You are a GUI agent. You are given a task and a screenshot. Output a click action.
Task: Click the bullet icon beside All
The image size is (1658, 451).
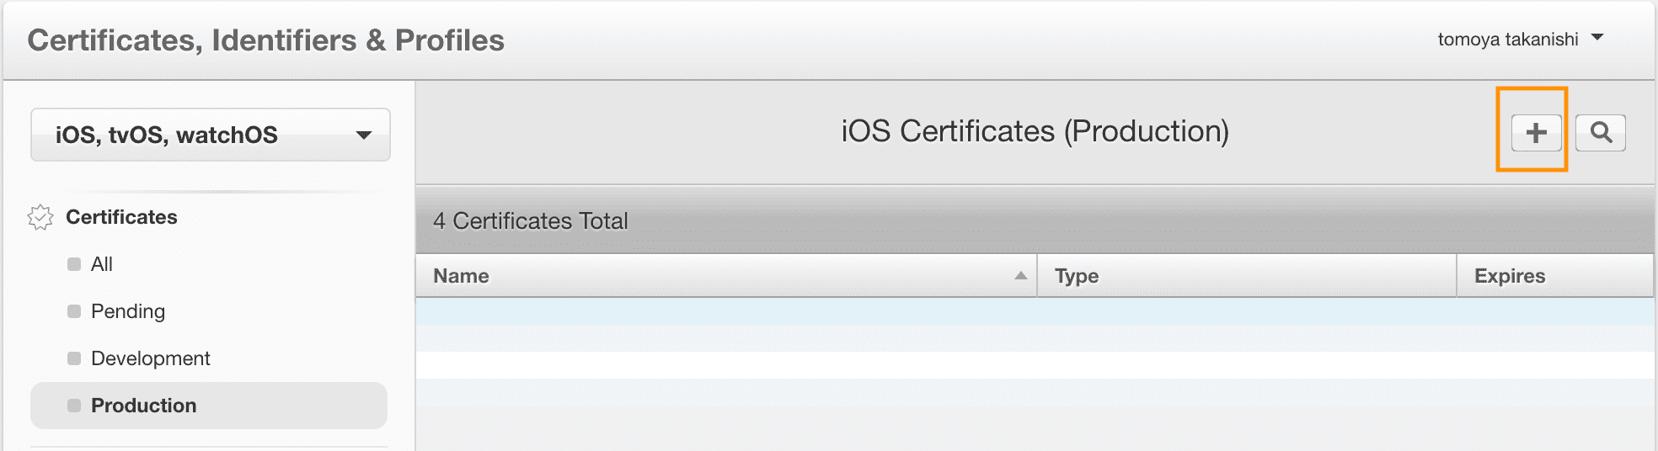click(74, 264)
